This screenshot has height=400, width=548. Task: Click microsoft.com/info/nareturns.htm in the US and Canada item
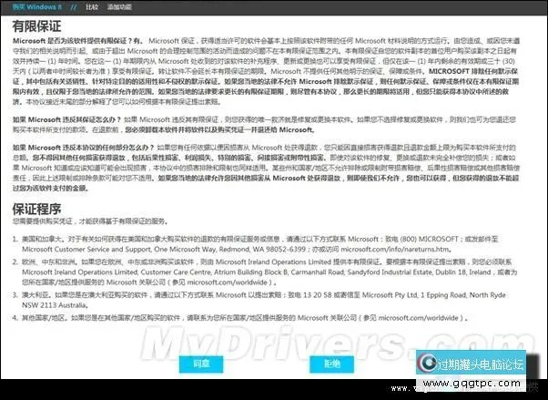[x=395, y=250]
